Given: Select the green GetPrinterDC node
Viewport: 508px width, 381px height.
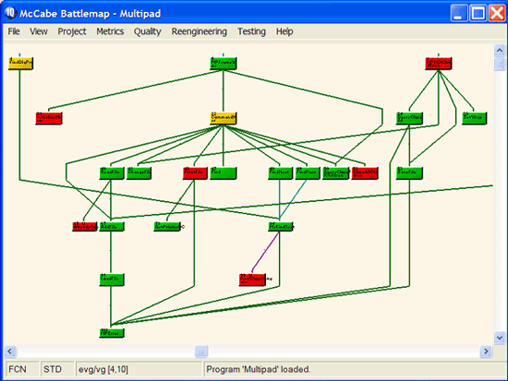Looking at the screenshot, I should (x=167, y=226).
